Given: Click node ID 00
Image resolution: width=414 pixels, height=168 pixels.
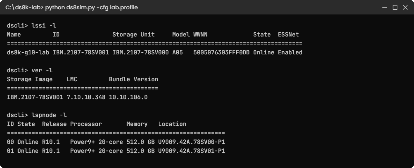Looking at the screenshot, I should (x=10, y=142).
